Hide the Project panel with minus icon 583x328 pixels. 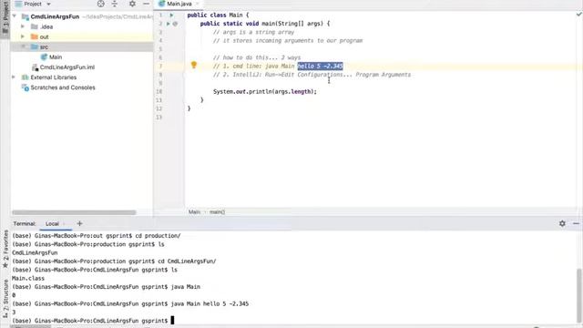146,4
